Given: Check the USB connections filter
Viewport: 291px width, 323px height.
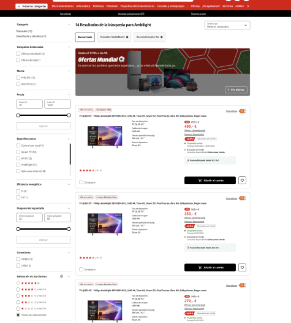Looking at the screenshot, I should tap(18, 265).
